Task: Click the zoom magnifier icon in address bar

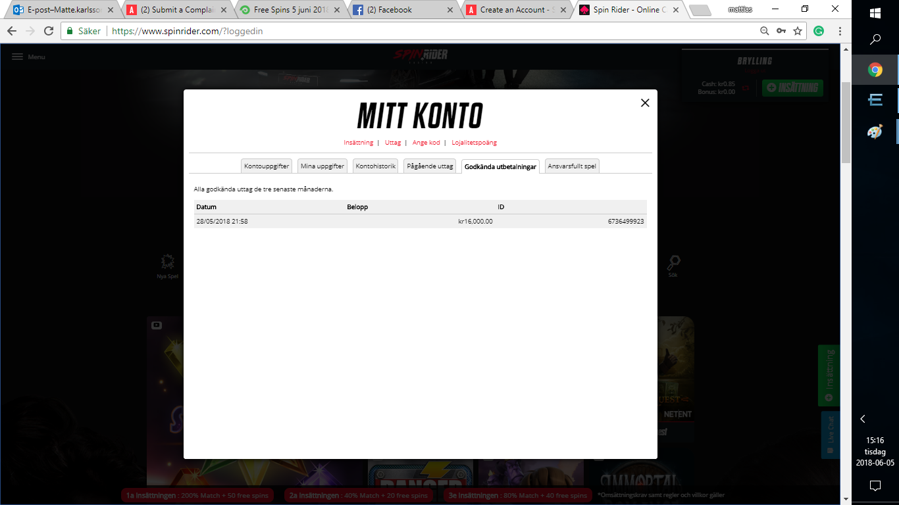Action: (764, 31)
